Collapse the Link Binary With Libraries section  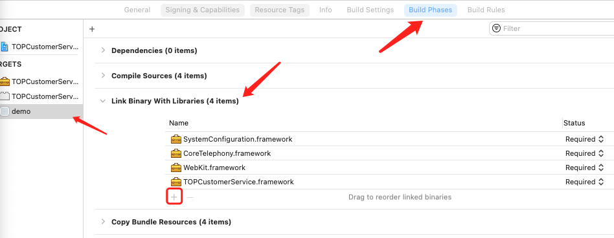[103, 101]
